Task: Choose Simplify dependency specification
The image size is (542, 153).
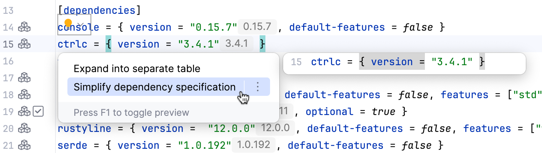Action: [x=155, y=87]
